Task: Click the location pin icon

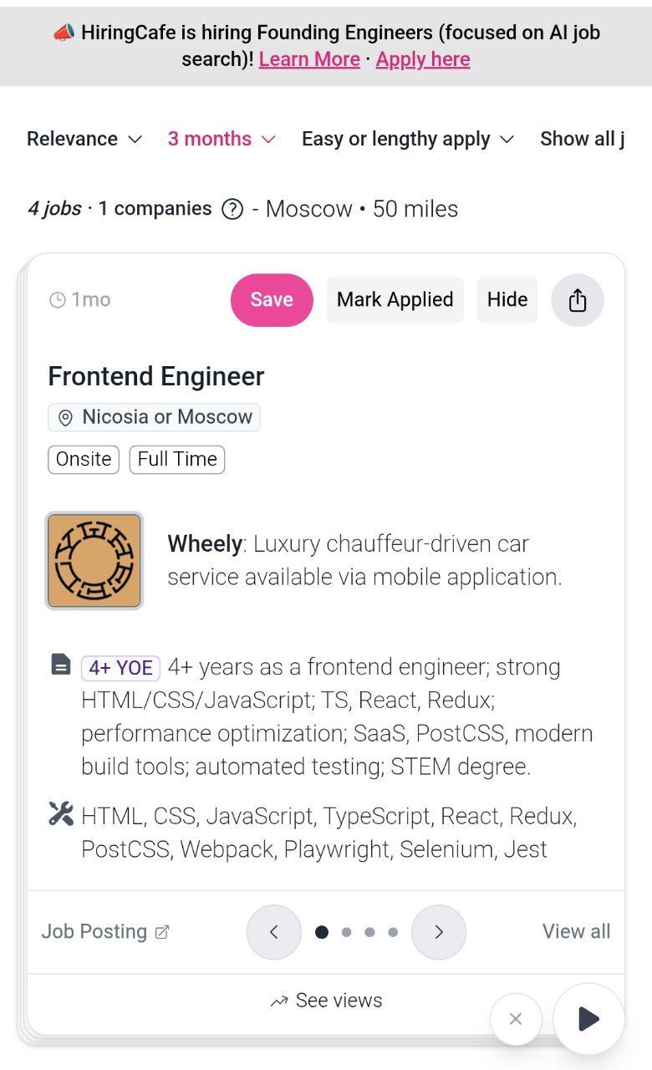Action: coord(66,418)
